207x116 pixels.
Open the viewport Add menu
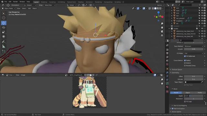29,8
